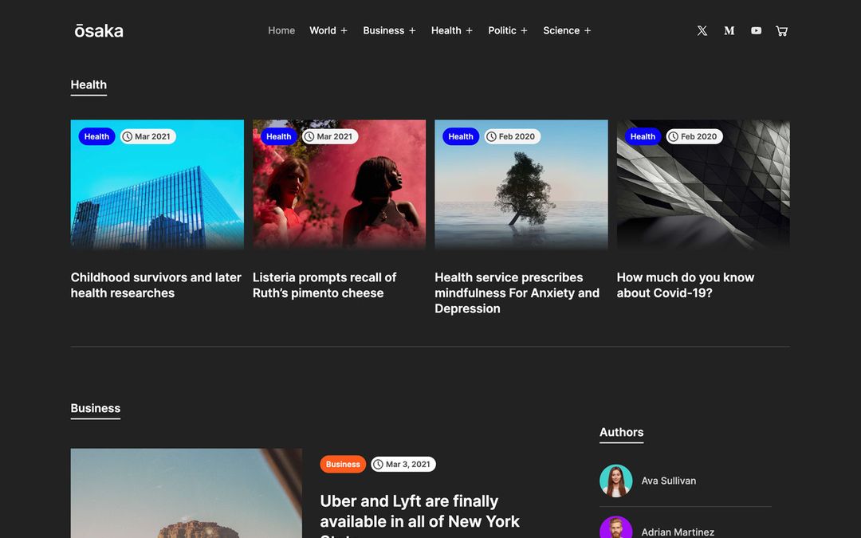The image size is (861, 538).
Task: Open the YouTube channel icon
Action: (x=756, y=30)
